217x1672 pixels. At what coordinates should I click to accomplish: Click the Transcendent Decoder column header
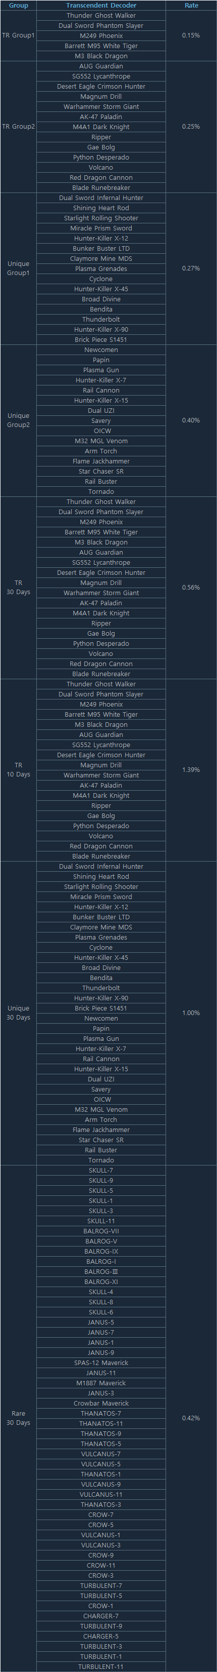click(x=101, y=5)
